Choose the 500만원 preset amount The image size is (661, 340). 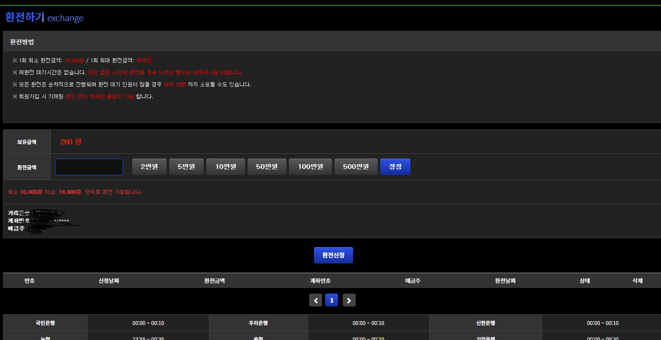click(x=356, y=167)
